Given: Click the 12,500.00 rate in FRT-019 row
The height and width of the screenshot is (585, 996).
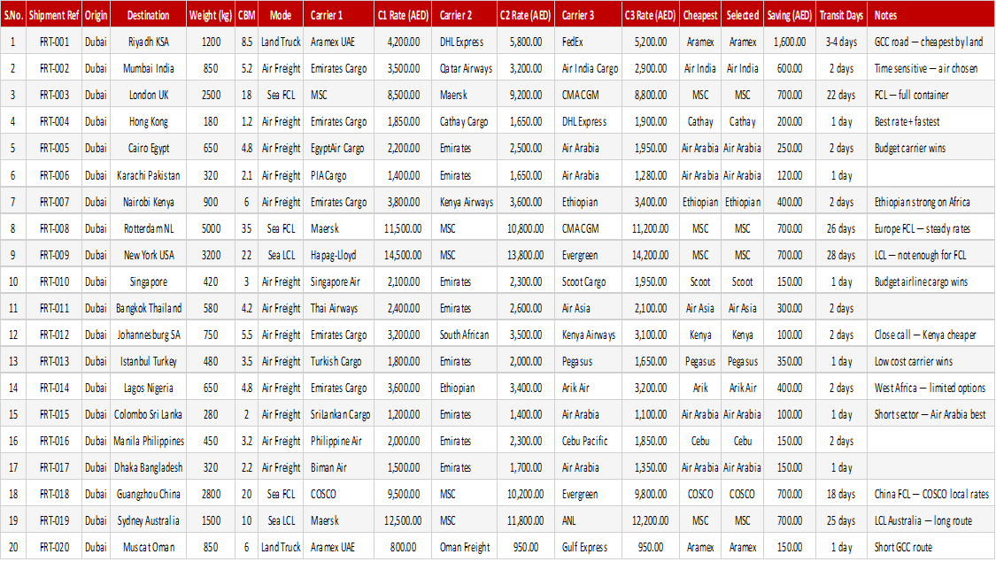Looking at the screenshot, I should [x=404, y=521].
